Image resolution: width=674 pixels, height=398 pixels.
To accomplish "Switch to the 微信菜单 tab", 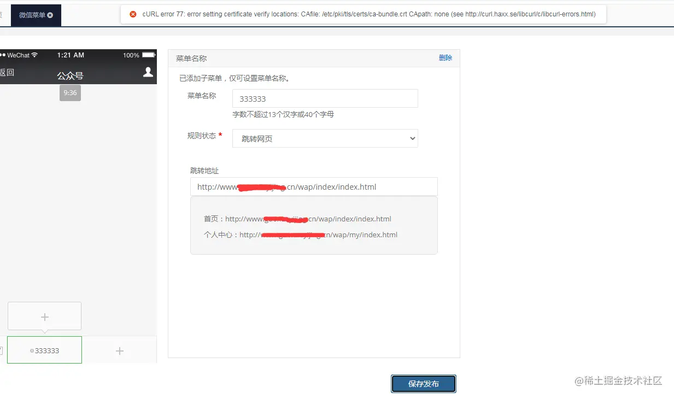I will pyautogui.click(x=36, y=15).
